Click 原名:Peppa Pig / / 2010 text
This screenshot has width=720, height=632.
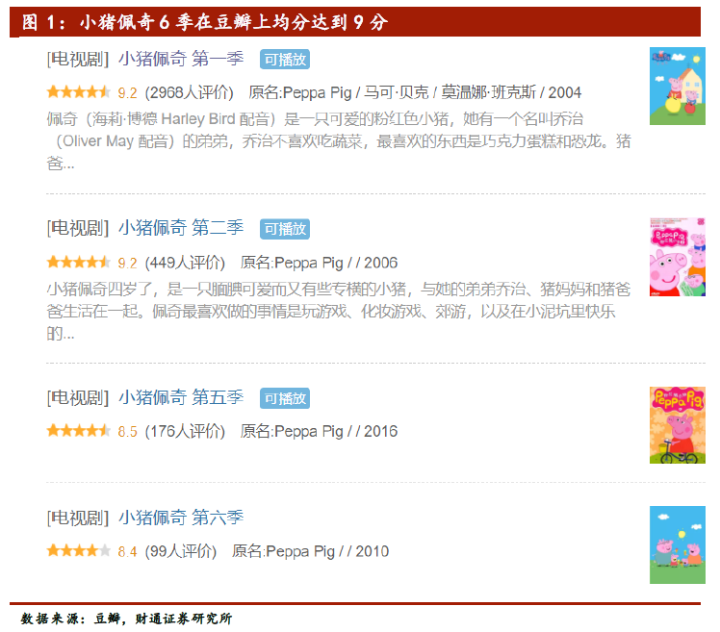[x=310, y=551]
